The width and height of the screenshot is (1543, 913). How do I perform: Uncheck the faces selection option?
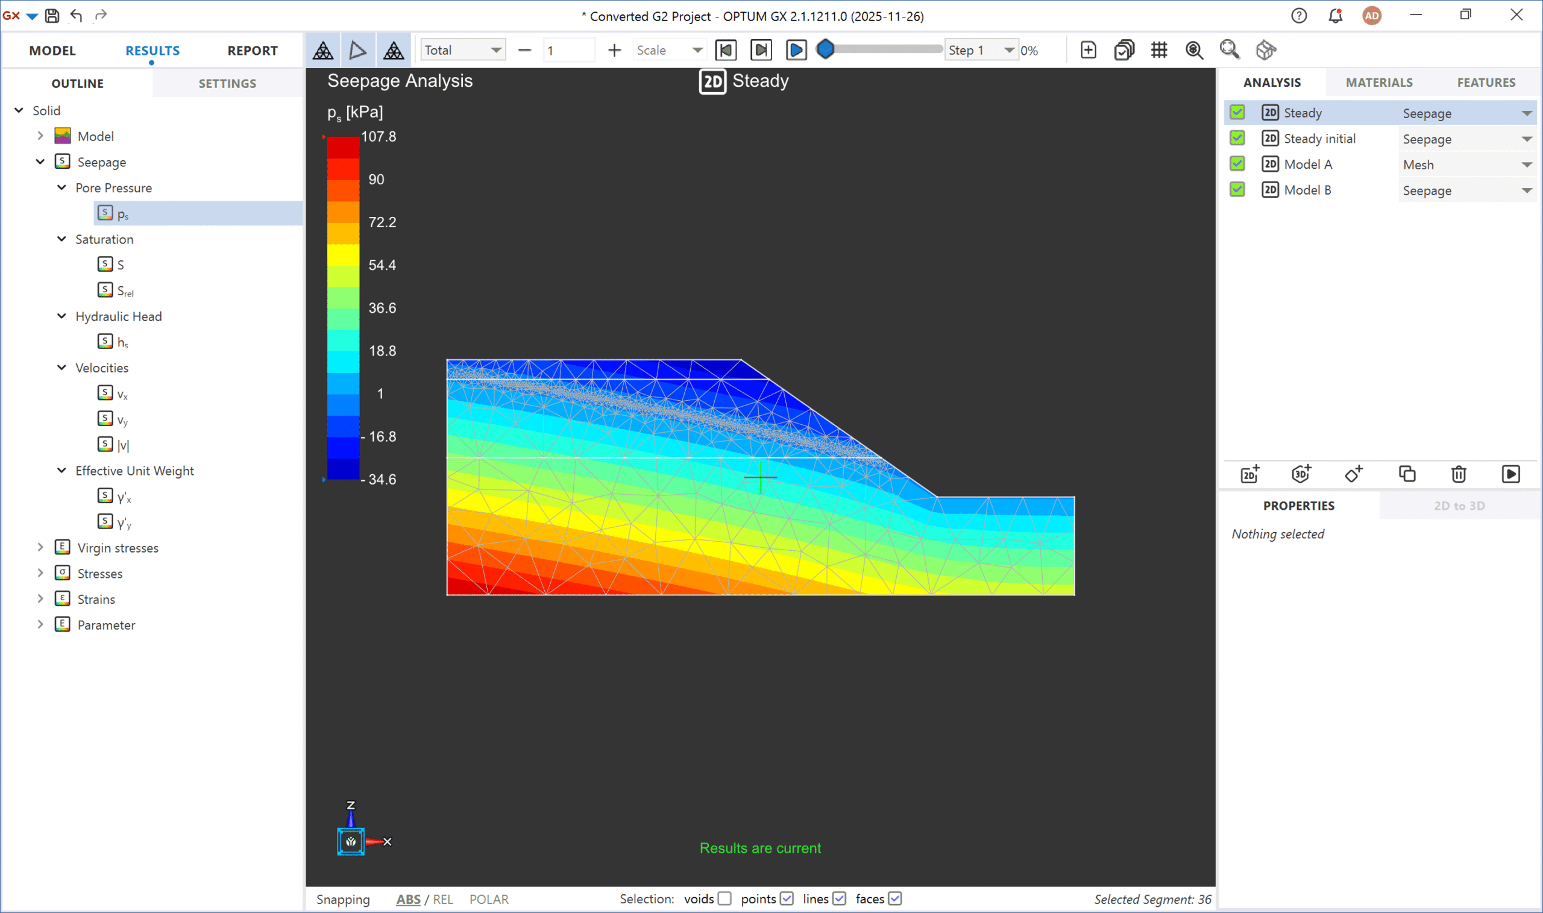(894, 899)
